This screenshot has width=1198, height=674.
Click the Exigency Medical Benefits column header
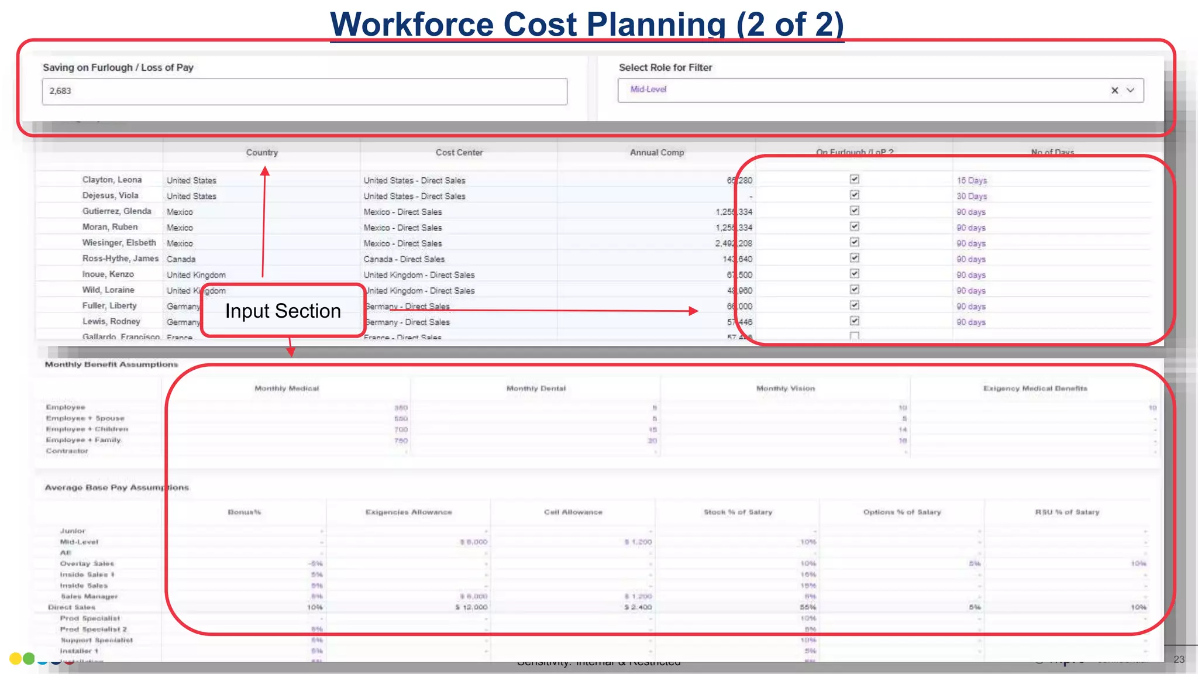click(x=1035, y=388)
